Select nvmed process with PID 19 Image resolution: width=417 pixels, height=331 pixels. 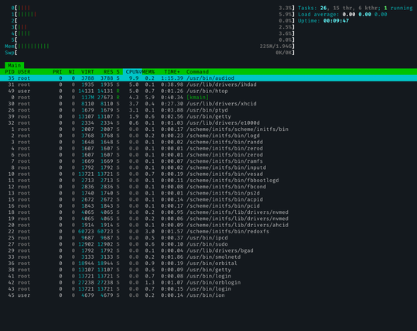tap(209, 219)
